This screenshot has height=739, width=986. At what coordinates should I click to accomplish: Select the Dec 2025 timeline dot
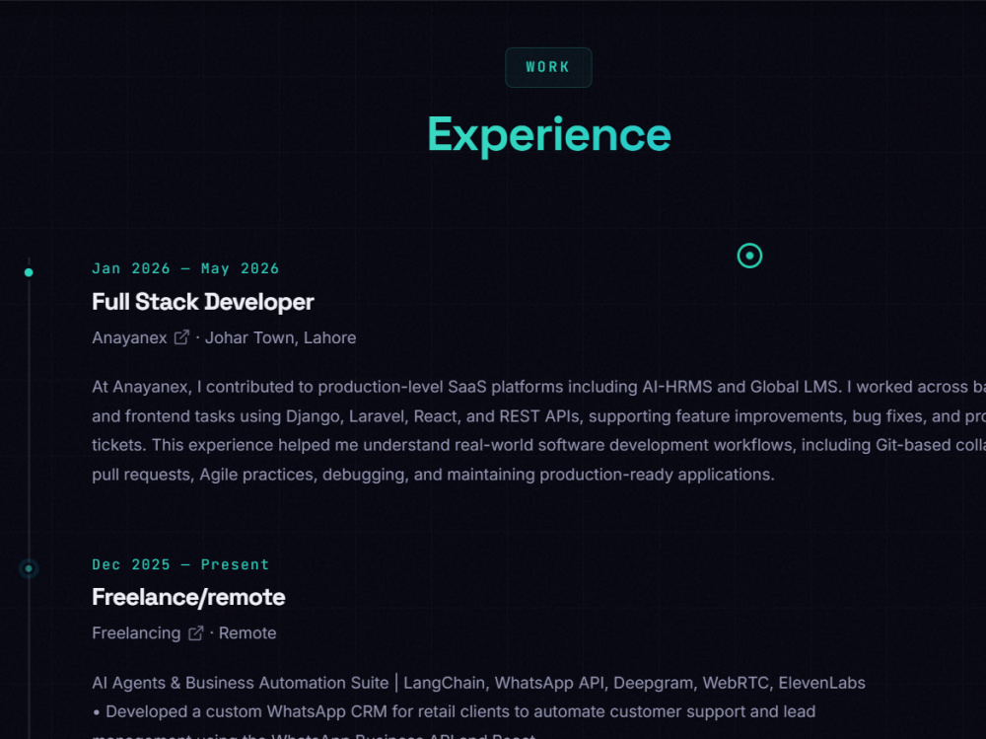pyautogui.click(x=29, y=568)
